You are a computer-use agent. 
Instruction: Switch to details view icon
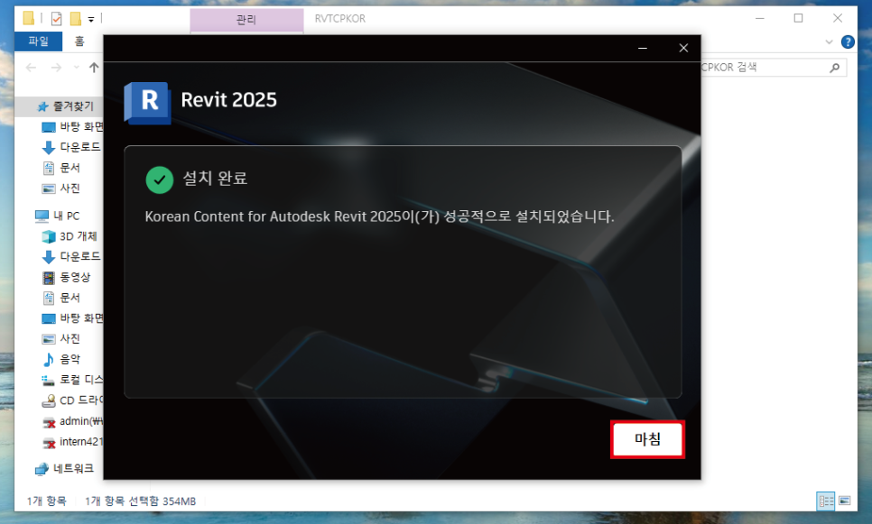(x=826, y=501)
